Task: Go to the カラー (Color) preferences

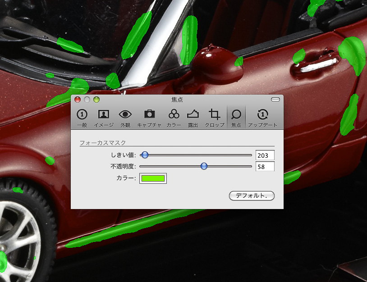Action: point(174,118)
